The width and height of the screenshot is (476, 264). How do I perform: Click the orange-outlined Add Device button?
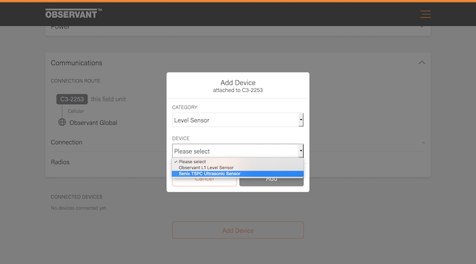pos(238,230)
